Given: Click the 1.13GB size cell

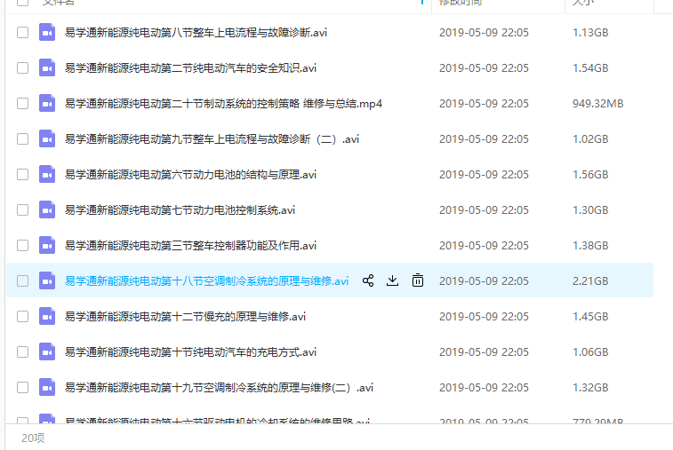Looking at the screenshot, I should (590, 33).
